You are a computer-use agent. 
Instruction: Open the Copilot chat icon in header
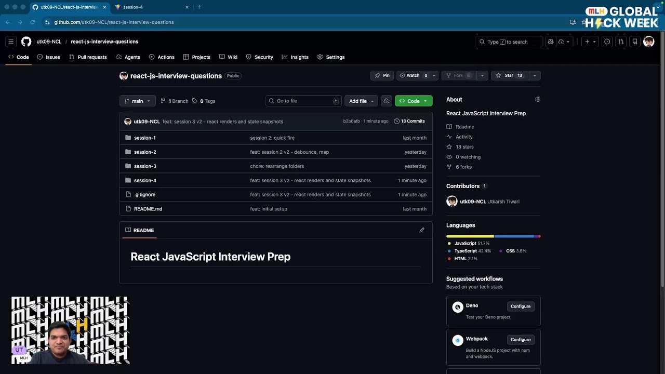[x=551, y=42]
